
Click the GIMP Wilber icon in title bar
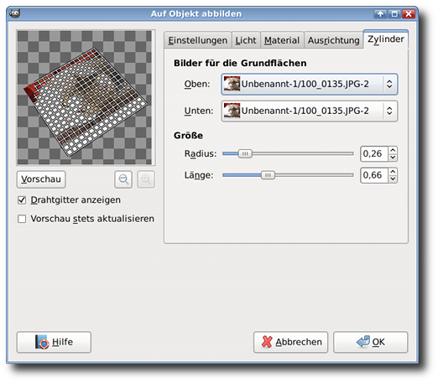pyautogui.click(x=14, y=13)
